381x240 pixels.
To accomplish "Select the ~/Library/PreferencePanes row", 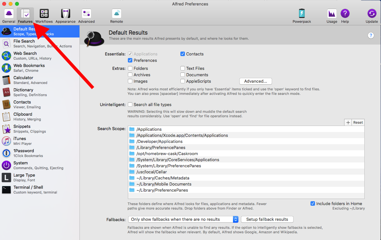I will coord(246,190).
